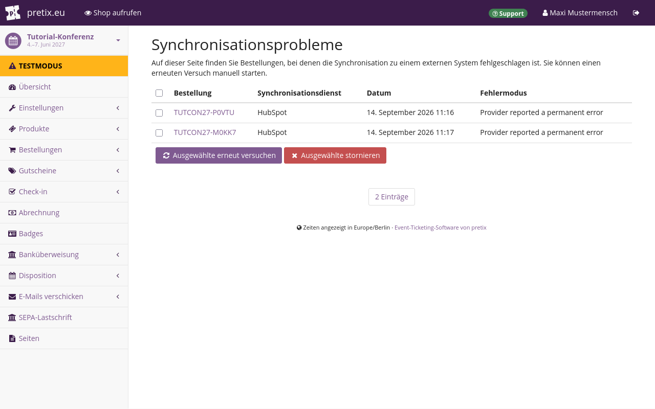655x409 pixels.
Task: Open the Seiten menu item
Action: coord(64,338)
